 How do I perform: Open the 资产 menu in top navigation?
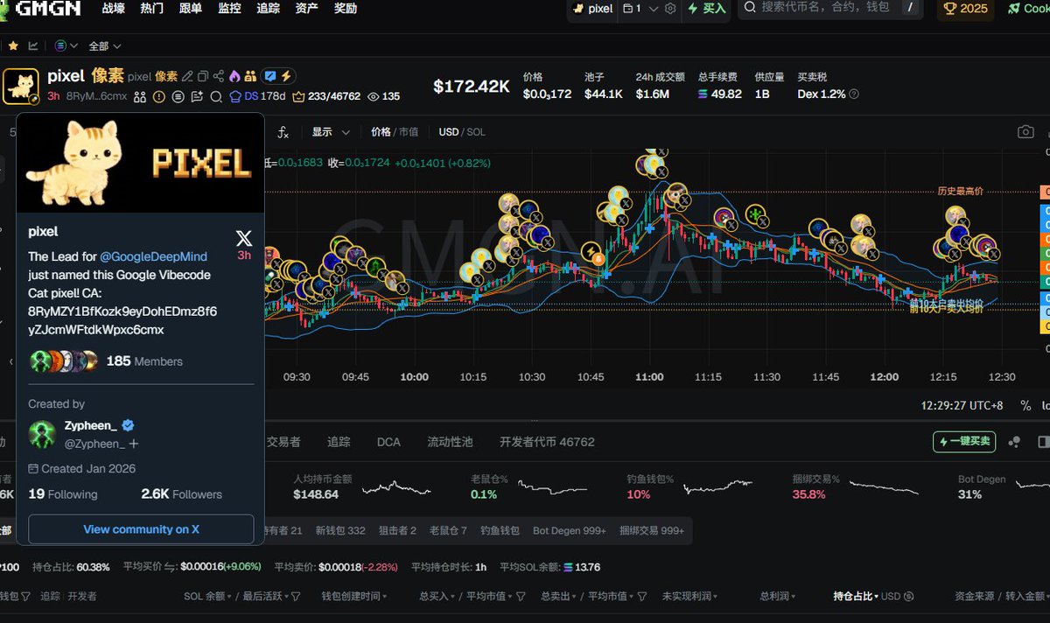click(x=306, y=9)
